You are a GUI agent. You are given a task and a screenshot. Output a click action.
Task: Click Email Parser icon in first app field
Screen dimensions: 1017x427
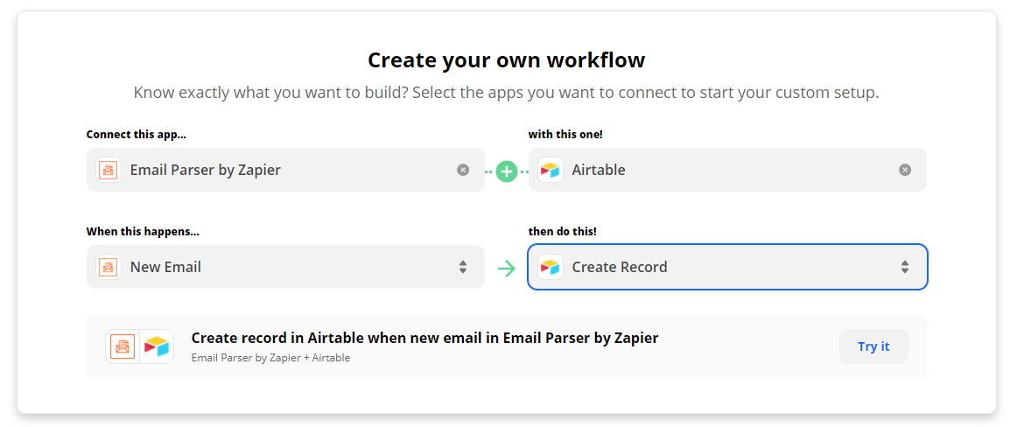(x=109, y=170)
